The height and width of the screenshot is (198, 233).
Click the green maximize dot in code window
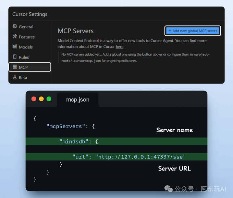click(49, 99)
